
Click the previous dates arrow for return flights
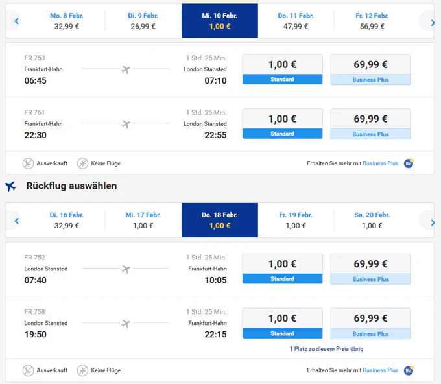click(16, 221)
